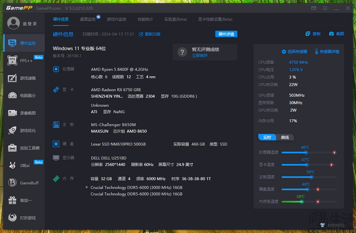This screenshot has width=356, height=233.
Task: Click the 显示器 monitor icon
Action: (x=56, y=158)
